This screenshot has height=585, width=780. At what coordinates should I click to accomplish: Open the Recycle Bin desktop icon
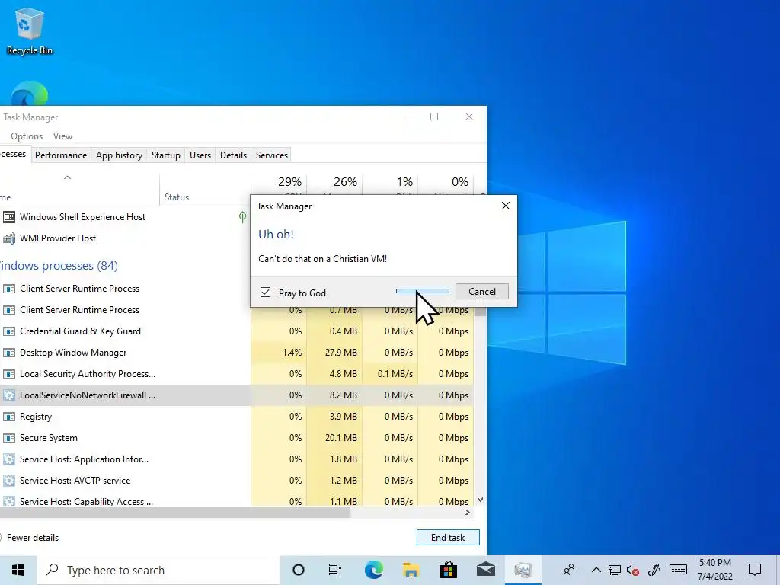click(30, 30)
